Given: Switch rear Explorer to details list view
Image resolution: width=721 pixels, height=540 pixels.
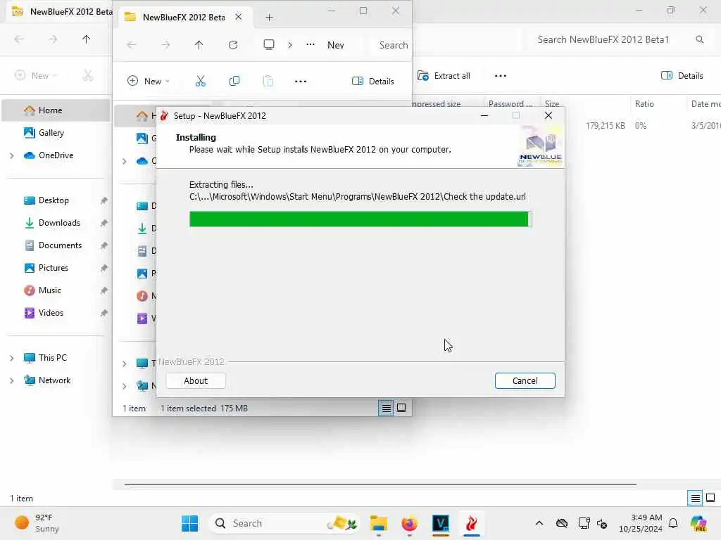Looking at the screenshot, I should pyautogui.click(x=695, y=498).
